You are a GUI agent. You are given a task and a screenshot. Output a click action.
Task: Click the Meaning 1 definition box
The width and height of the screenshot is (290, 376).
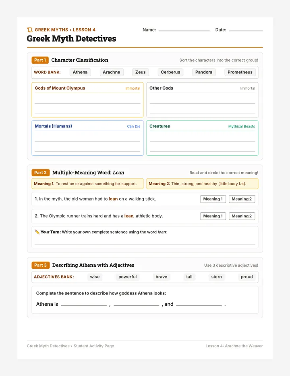click(88, 184)
